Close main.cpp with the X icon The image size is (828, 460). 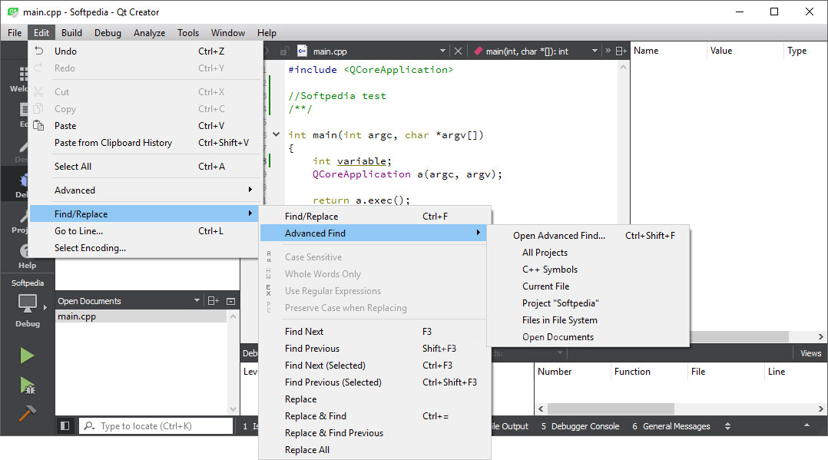click(x=458, y=51)
